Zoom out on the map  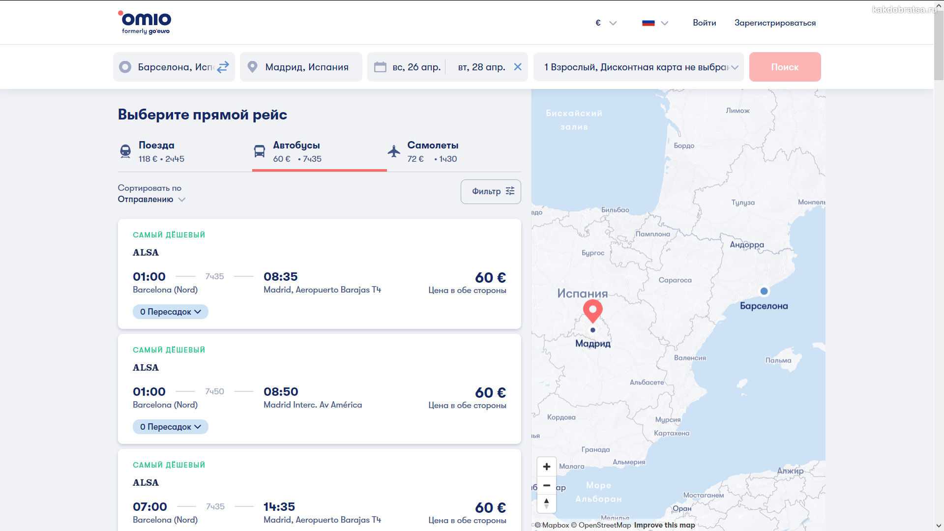pos(546,485)
